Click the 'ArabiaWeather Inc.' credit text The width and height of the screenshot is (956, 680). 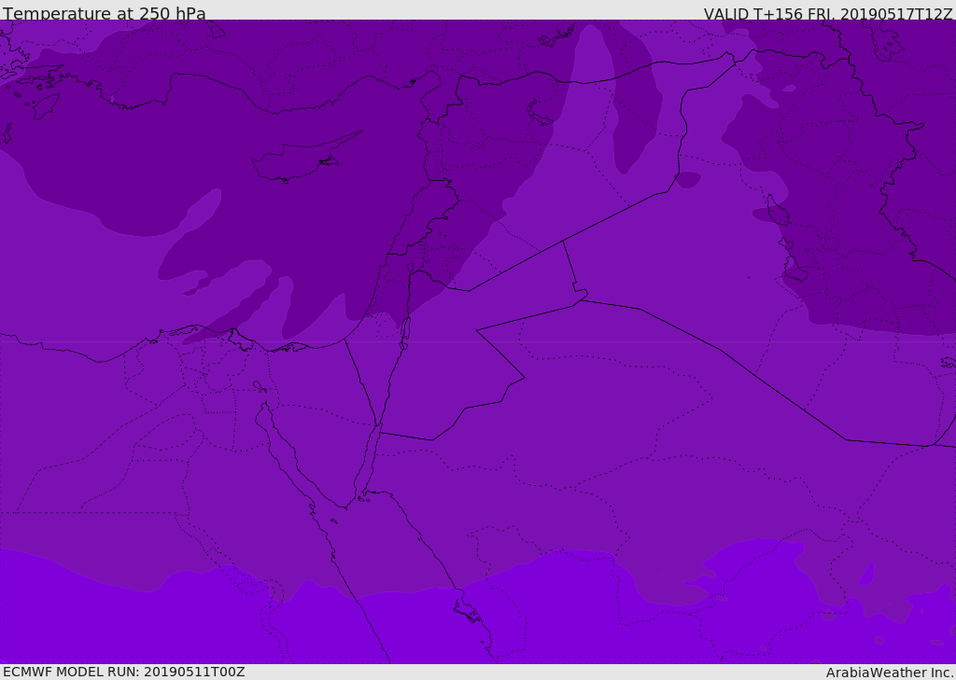click(889, 673)
